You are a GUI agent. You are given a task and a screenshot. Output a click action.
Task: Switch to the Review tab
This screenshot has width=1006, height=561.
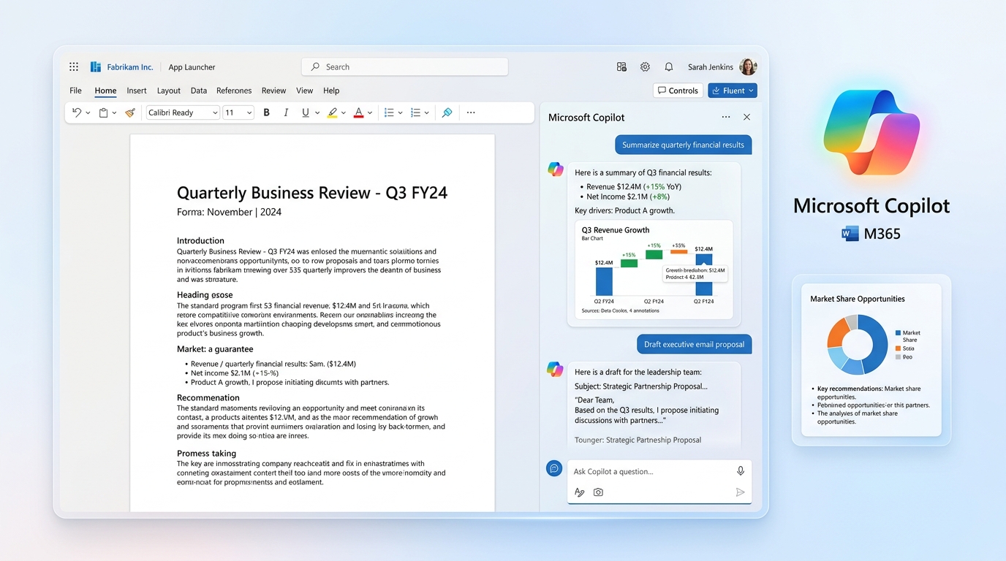pos(274,91)
